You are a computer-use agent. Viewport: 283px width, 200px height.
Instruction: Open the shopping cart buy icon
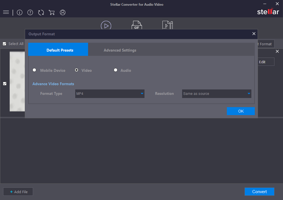[x=52, y=13]
